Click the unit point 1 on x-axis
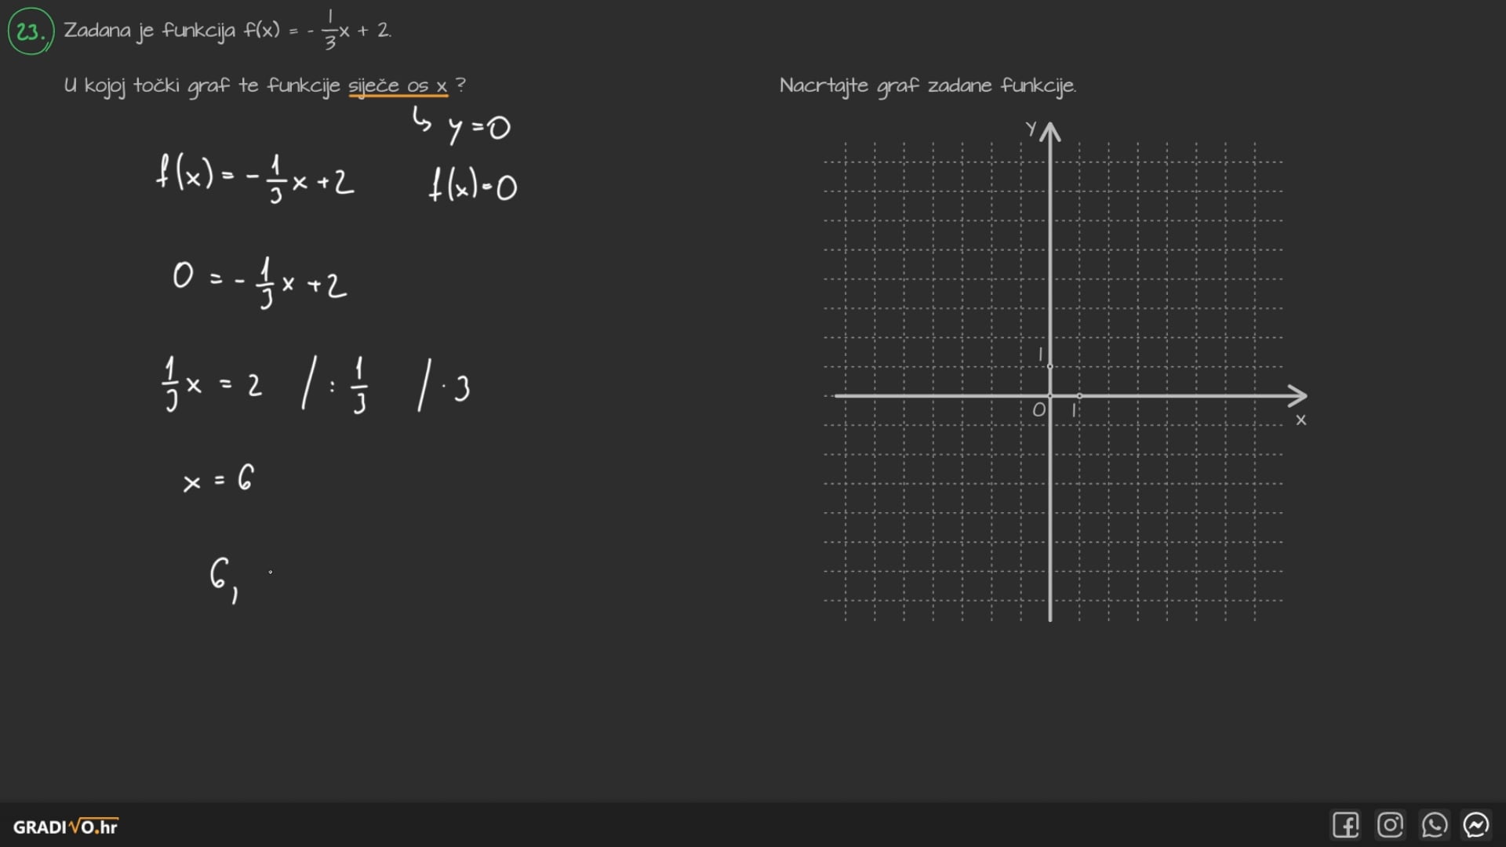The image size is (1506, 847). (1079, 396)
